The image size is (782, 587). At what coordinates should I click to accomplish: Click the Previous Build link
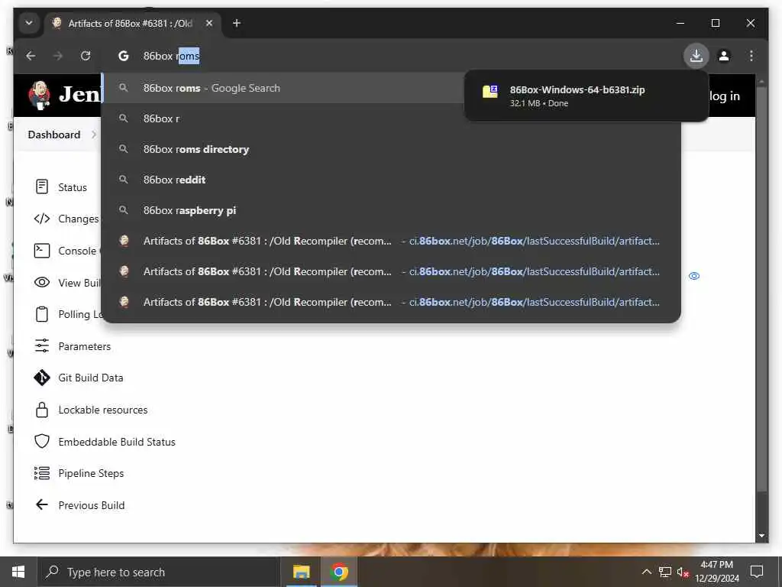[x=92, y=505]
